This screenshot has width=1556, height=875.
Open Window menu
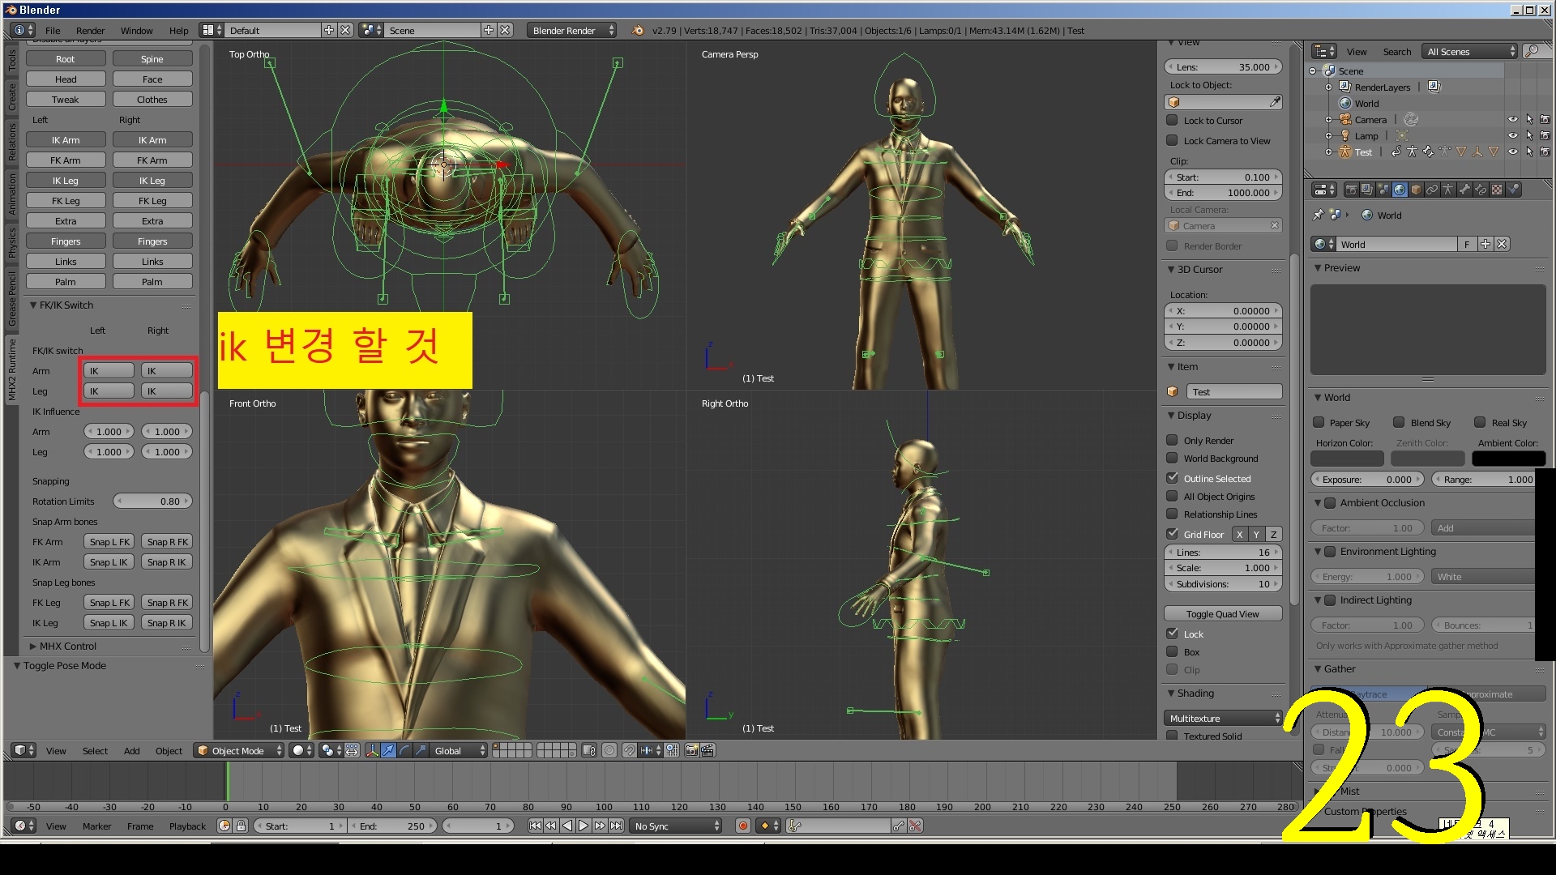point(136,30)
